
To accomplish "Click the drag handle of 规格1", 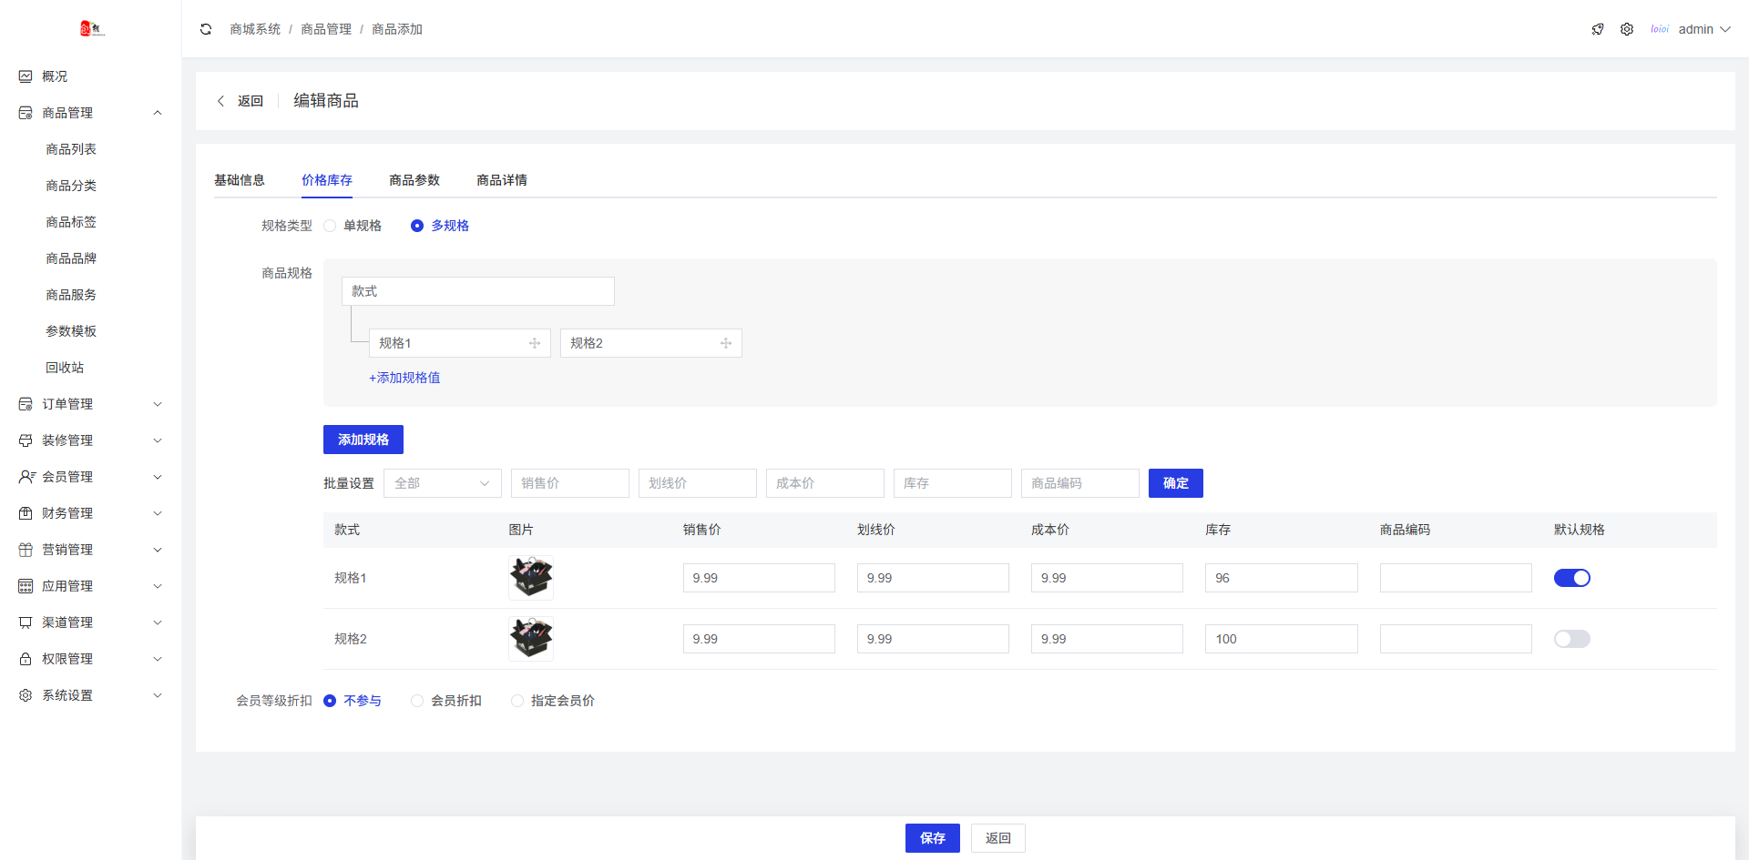I will point(535,343).
